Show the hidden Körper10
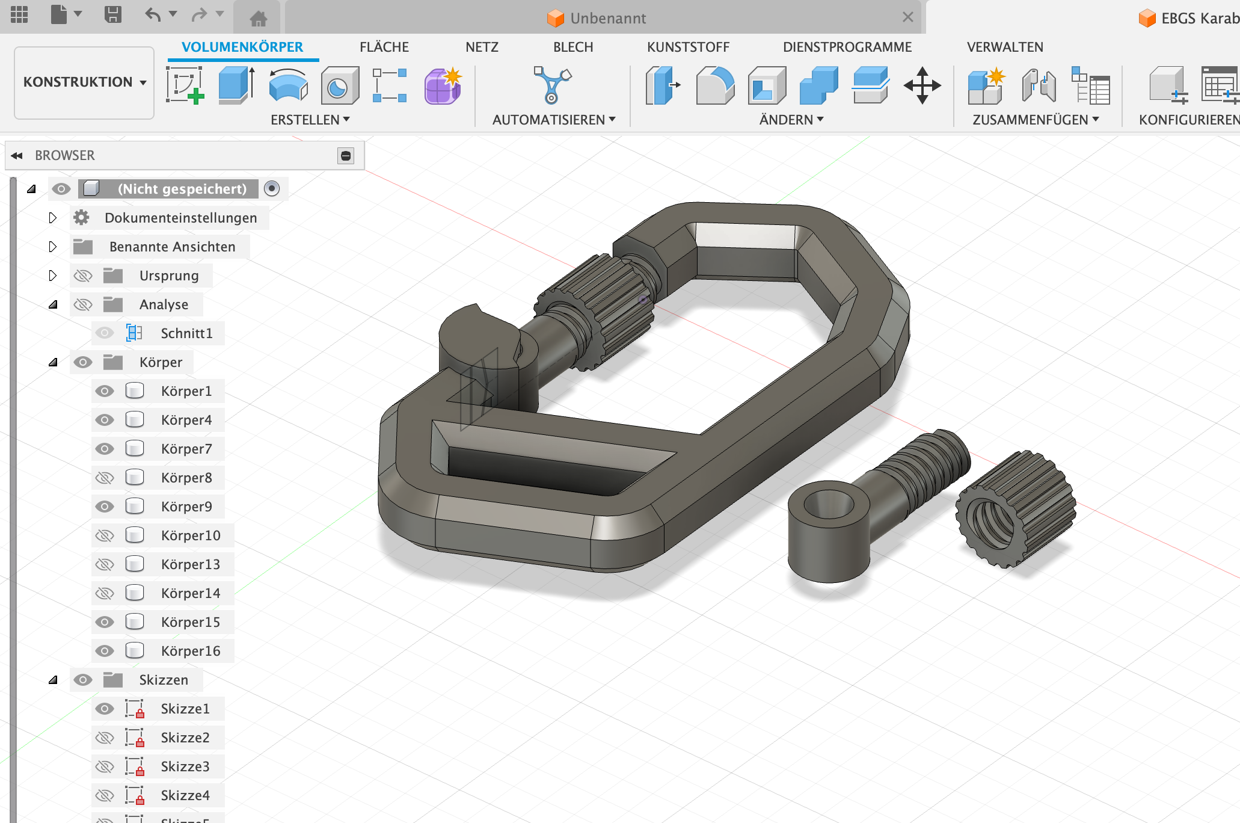 tap(105, 535)
